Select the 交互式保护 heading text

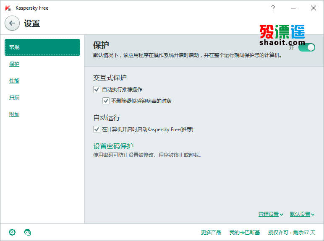pyautogui.click(x=110, y=78)
